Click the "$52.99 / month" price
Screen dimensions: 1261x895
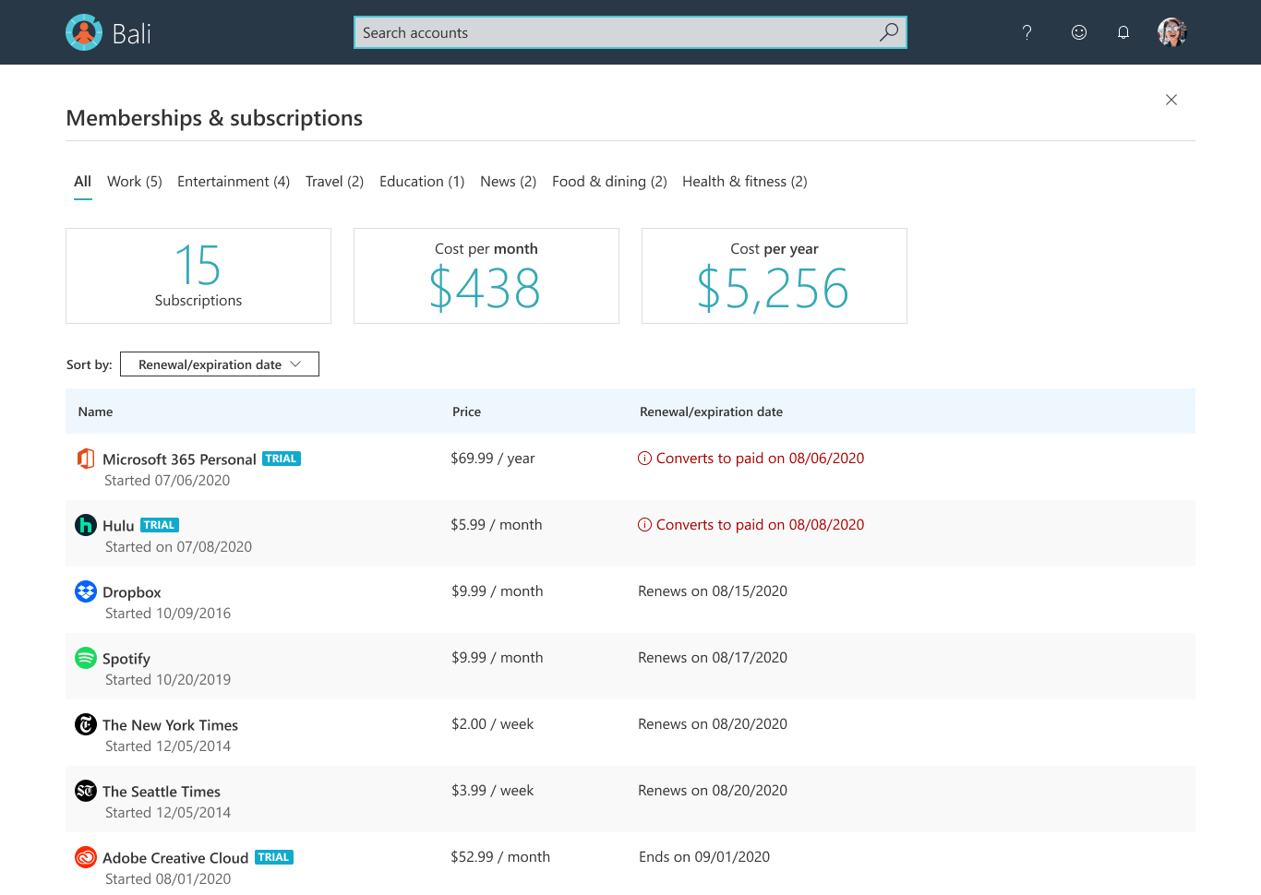point(500,857)
